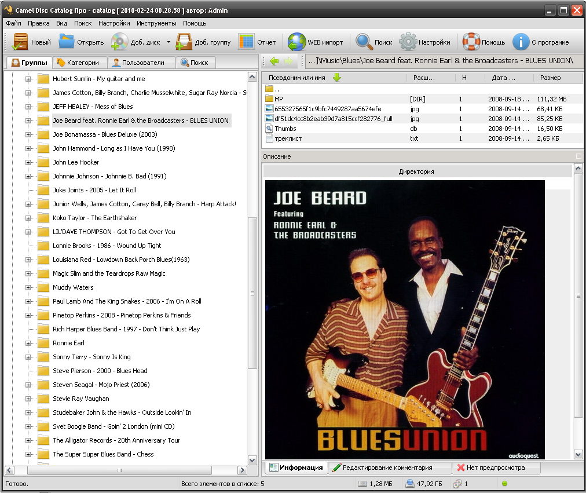Expand The Super Super Blues Band node
Image resolution: width=586 pixels, height=493 pixels.
pos(28,455)
